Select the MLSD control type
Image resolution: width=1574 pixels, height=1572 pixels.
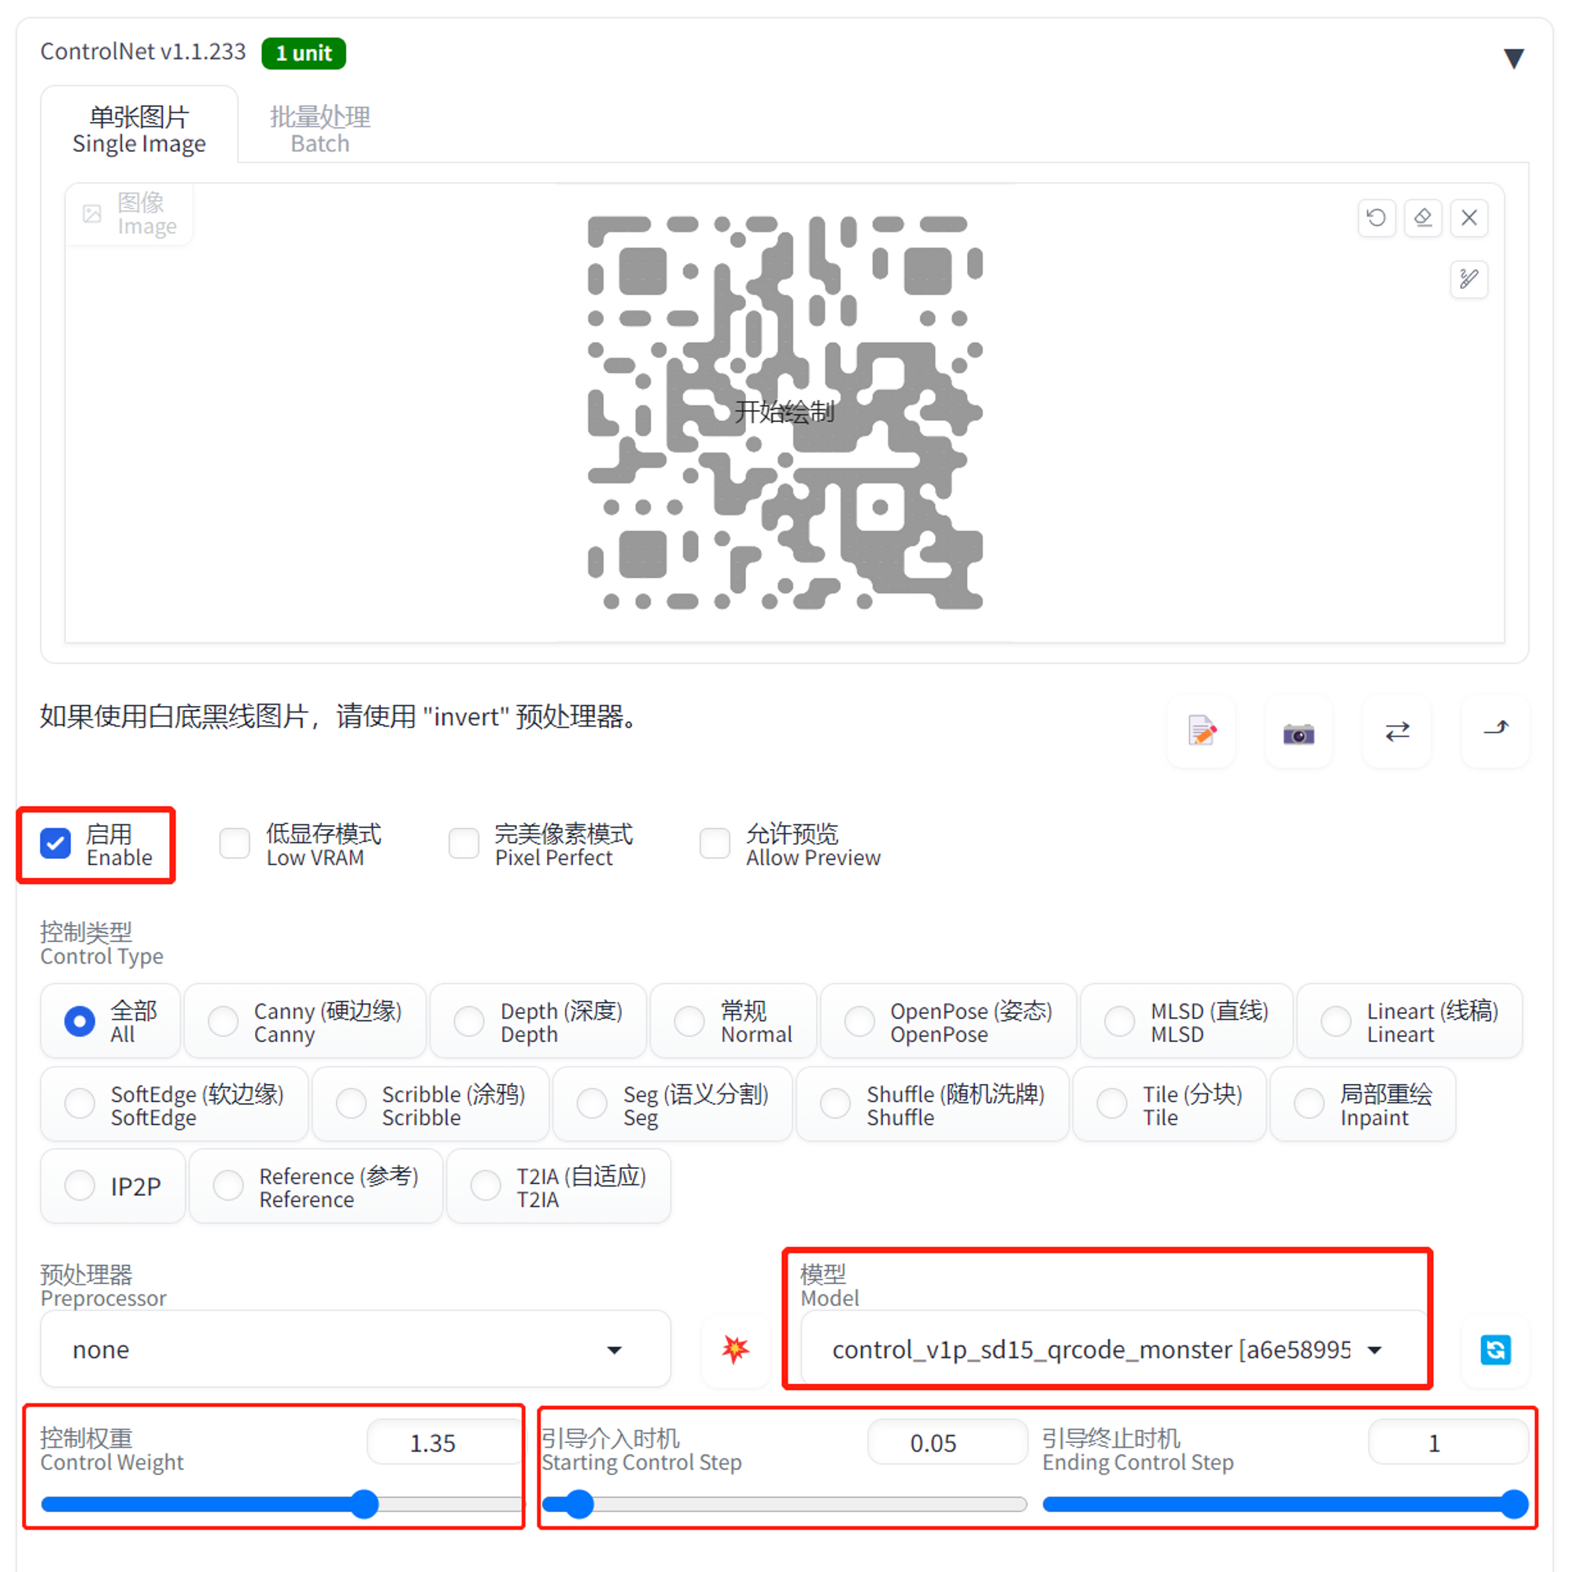point(1186,1021)
